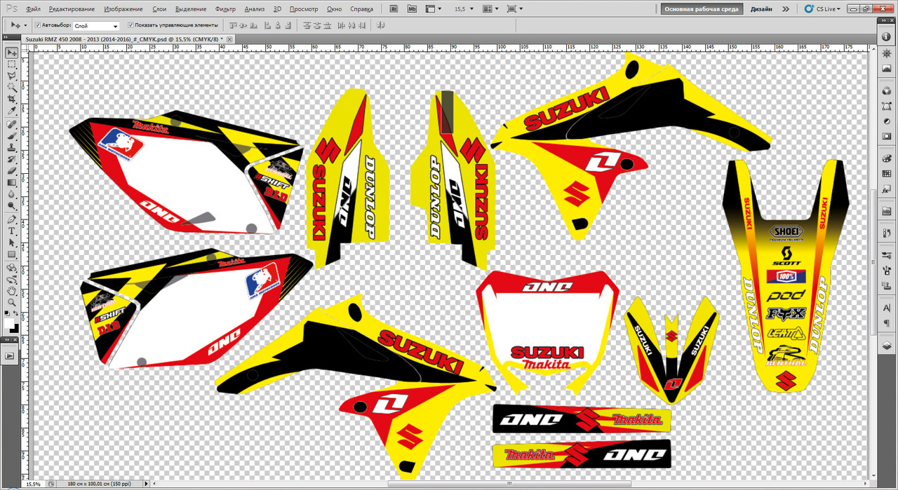898x490 pixels.
Task: Show more workspaces with double chevron
Action: point(785,9)
